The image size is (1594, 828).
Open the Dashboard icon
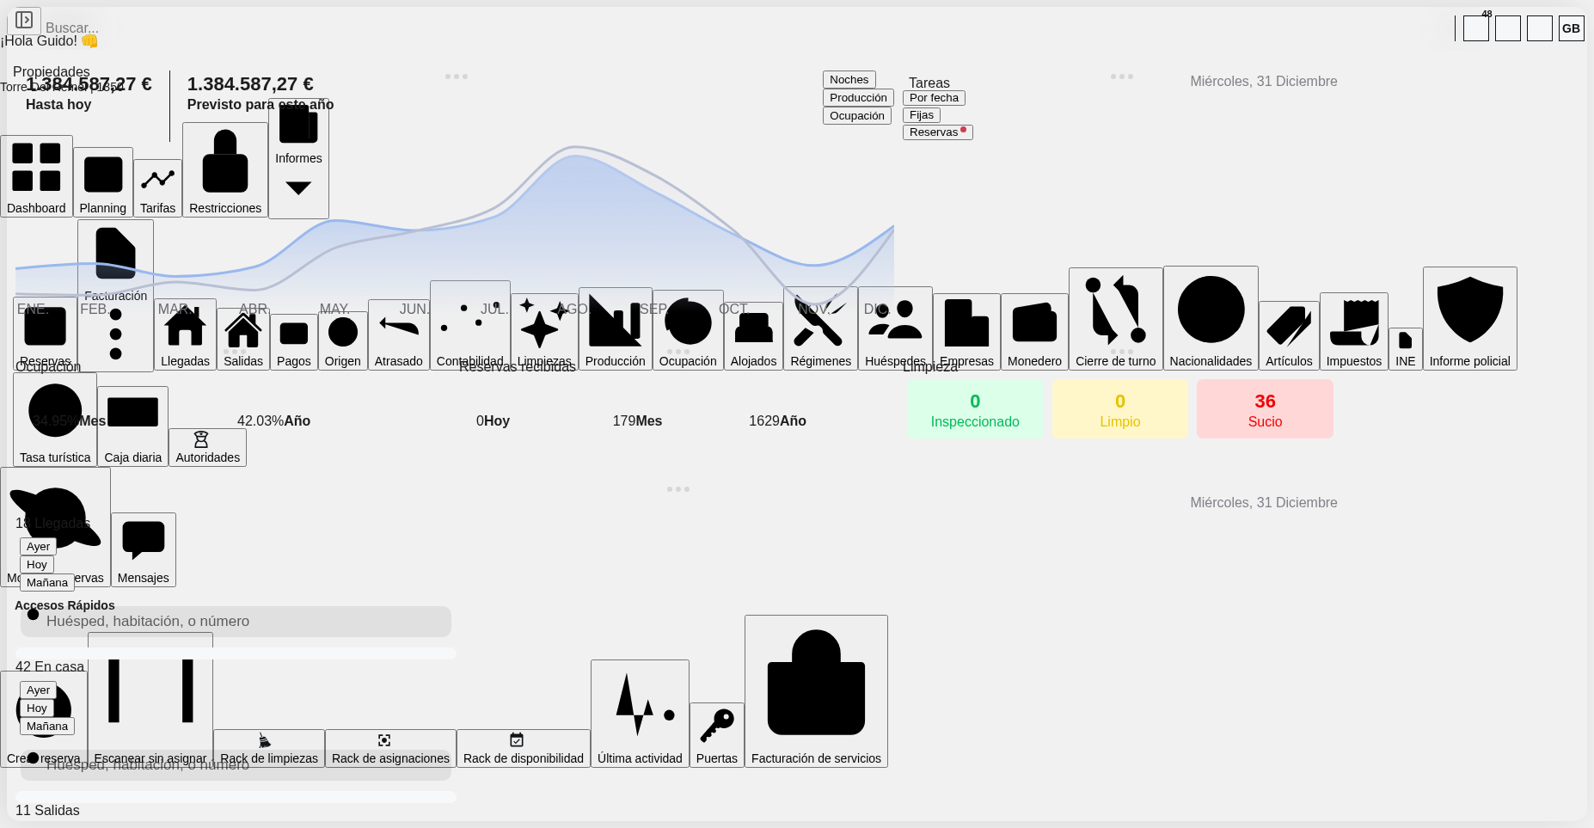(36, 175)
